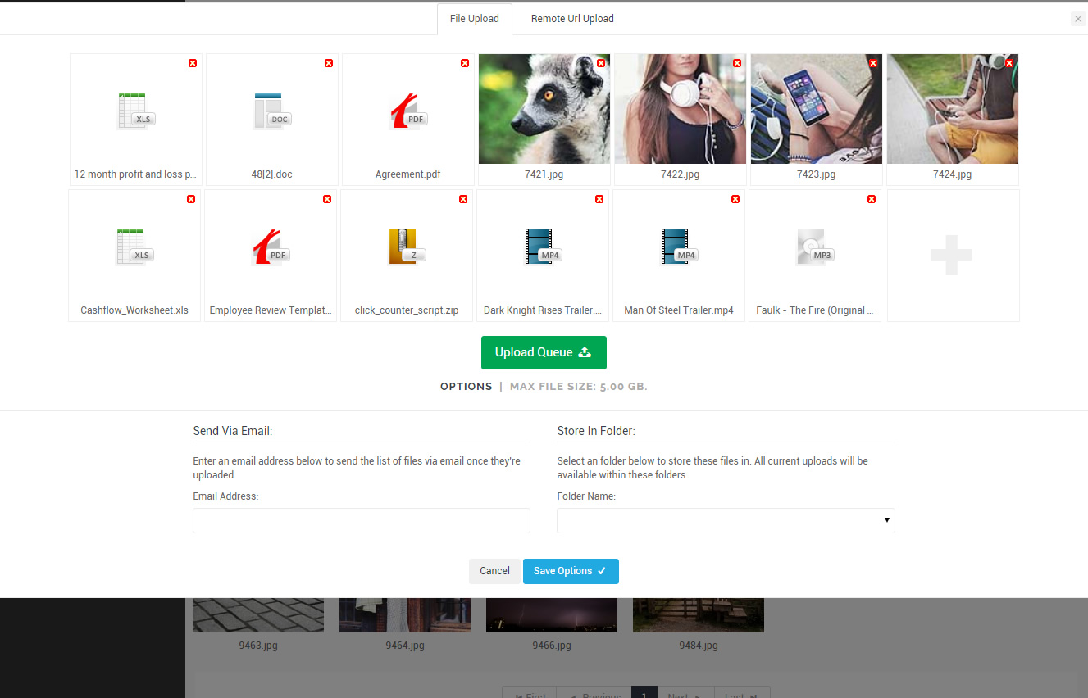
Task: Remove Dark Knight Rises Trailer from queue
Action: point(599,198)
